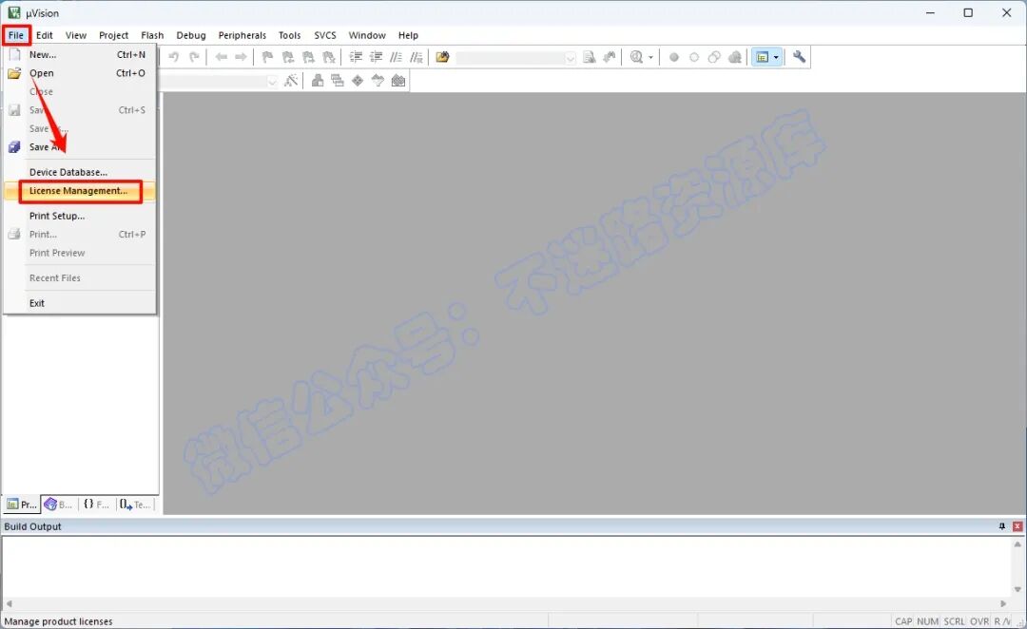This screenshot has height=629, width=1027.
Task: Click the Unindent Selection icon
Action: pos(376,57)
